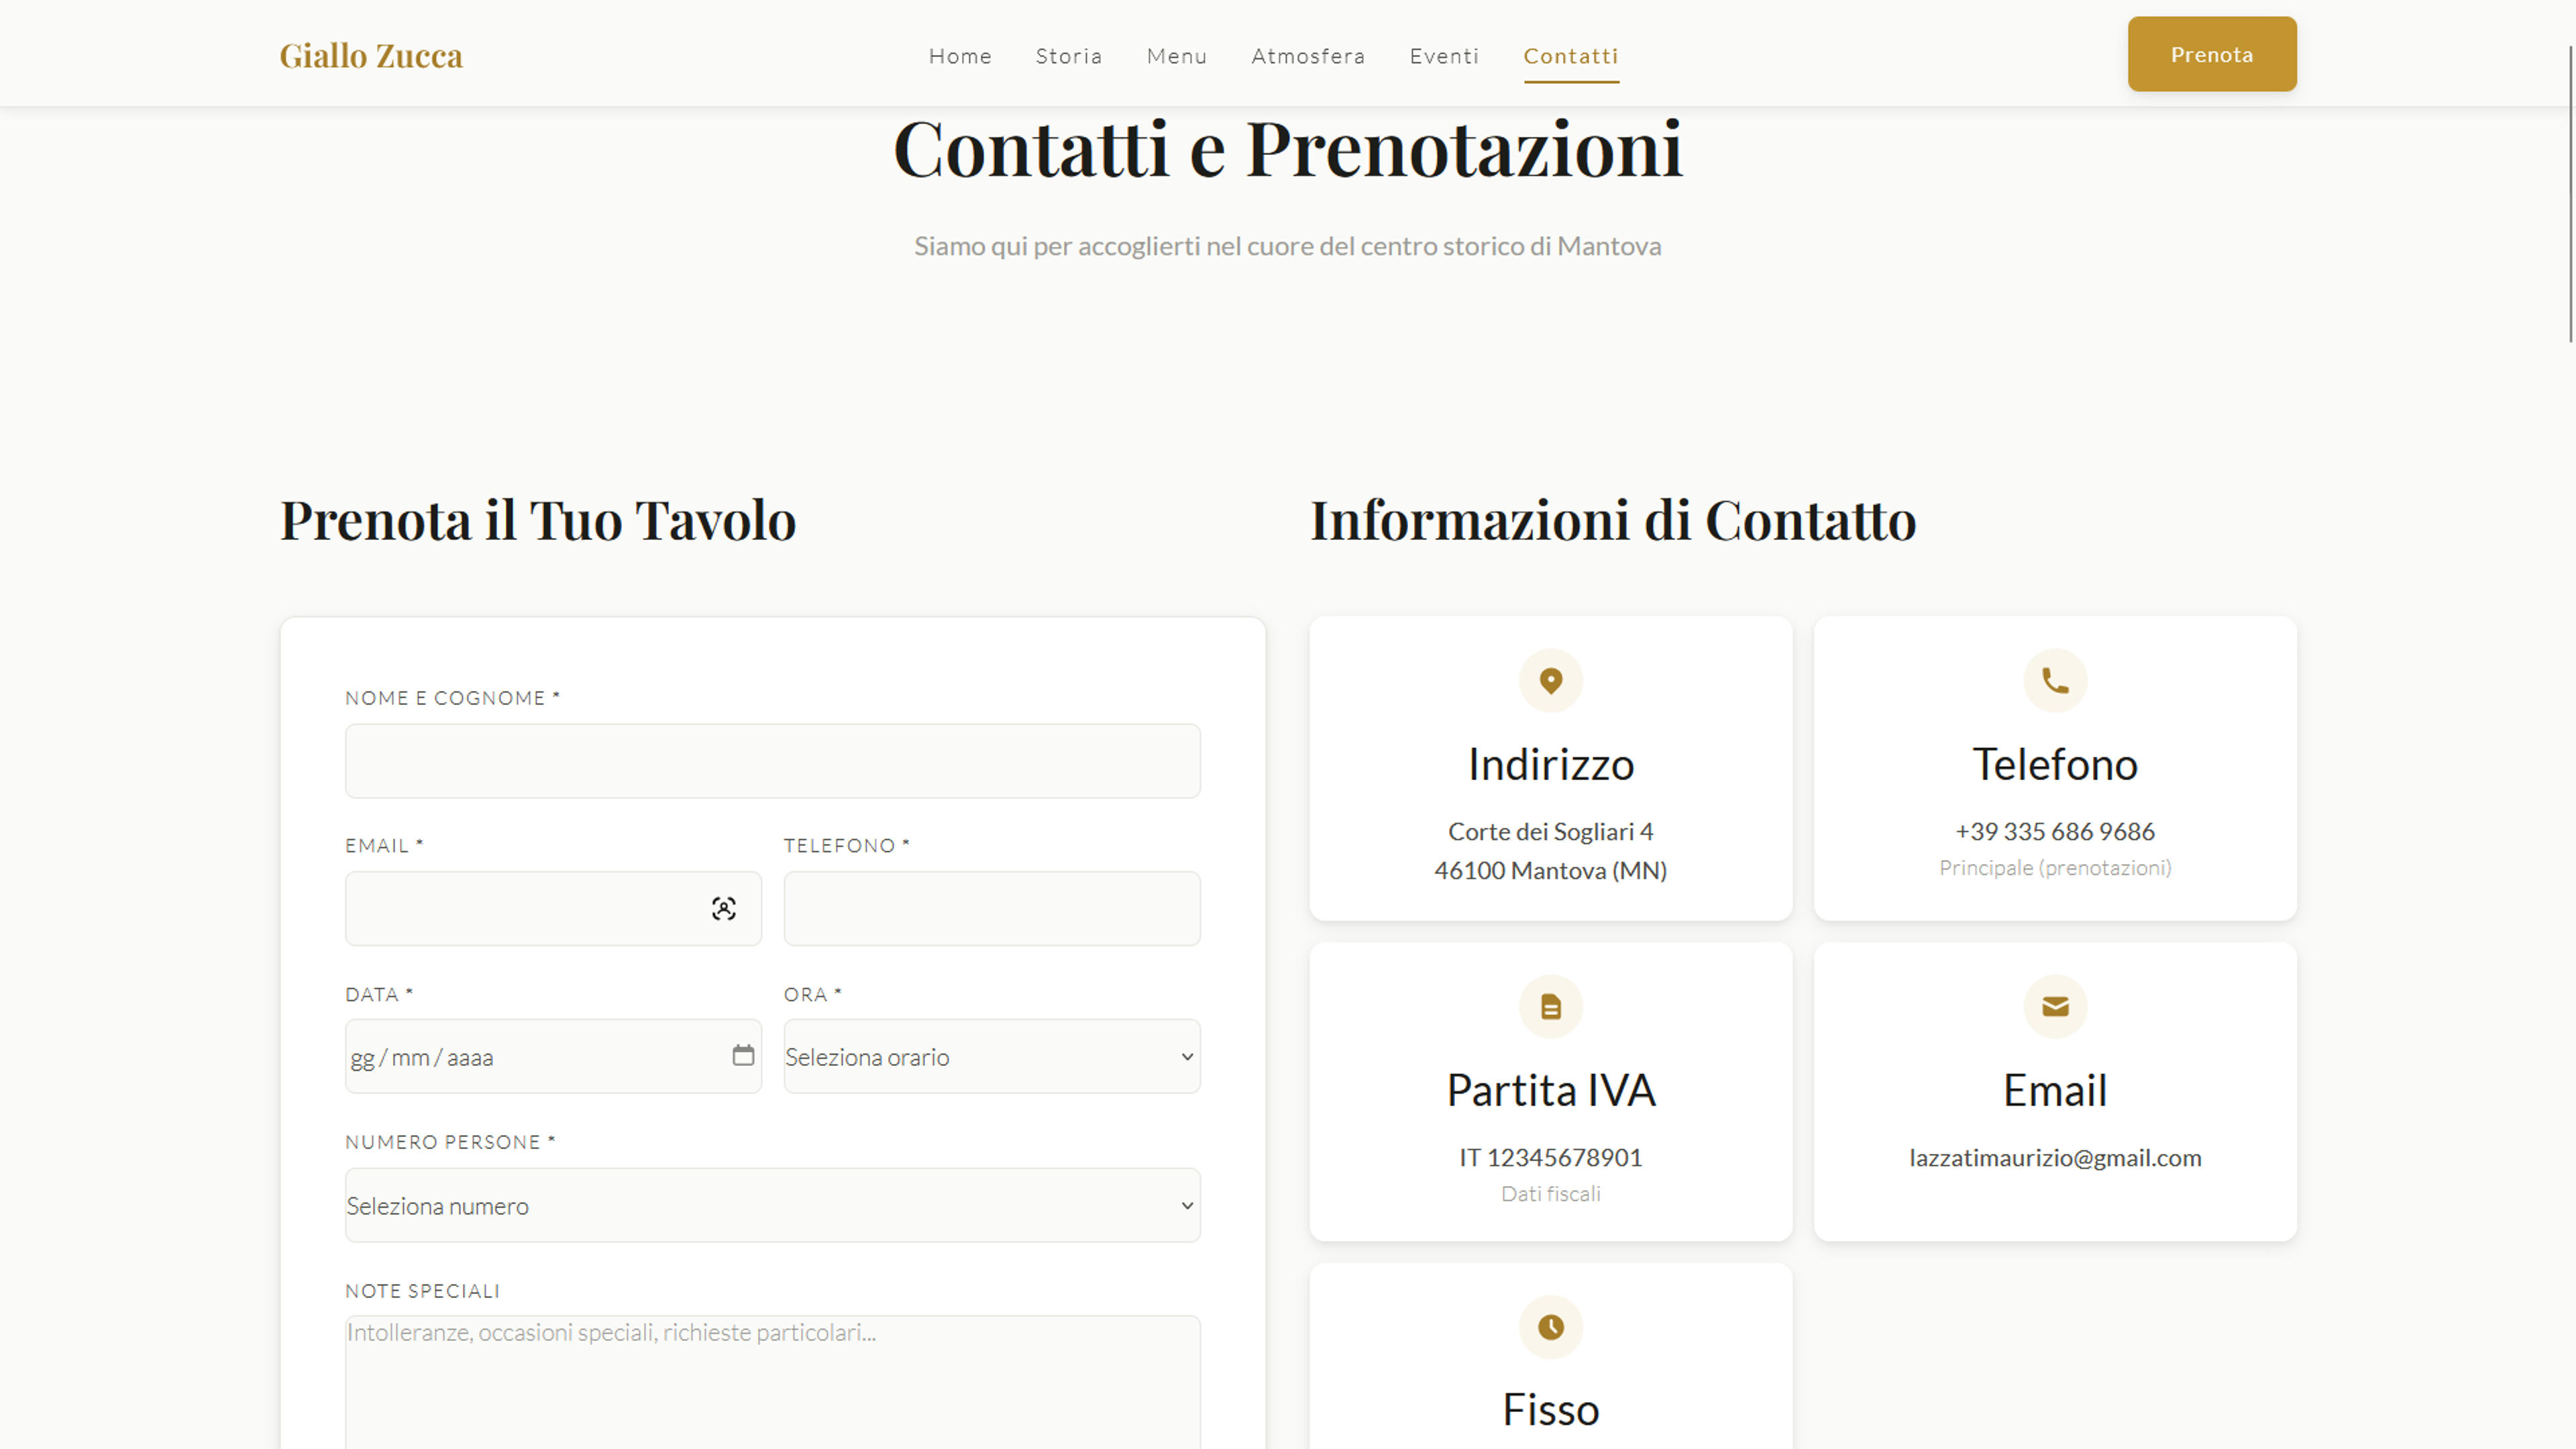This screenshot has width=2576, height=1449.
Task: Click the NUMERO PERSONE field label
Action: pos(450,1142)
